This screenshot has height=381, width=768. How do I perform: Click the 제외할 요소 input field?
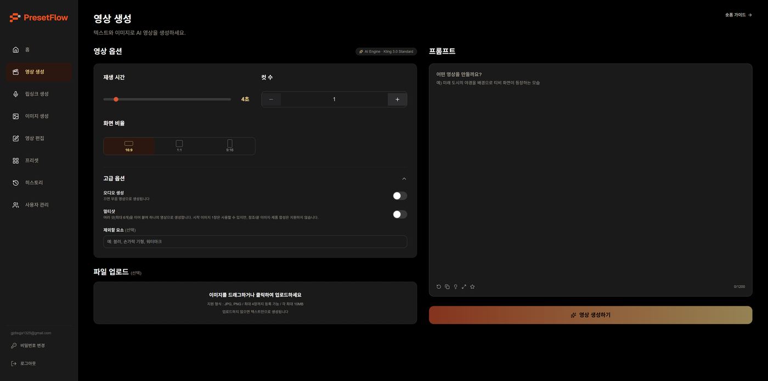pos(255,242)
